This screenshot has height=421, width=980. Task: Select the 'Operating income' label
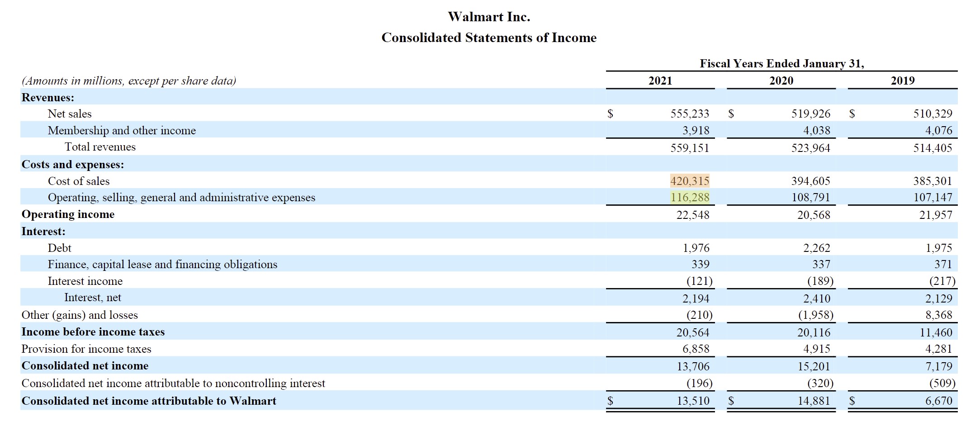click(x=68, y=214)
